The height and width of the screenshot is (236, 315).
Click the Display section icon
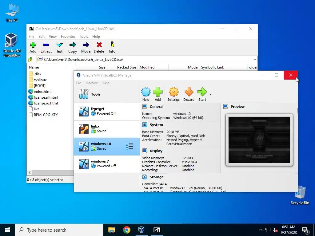(x=145, y=151)
